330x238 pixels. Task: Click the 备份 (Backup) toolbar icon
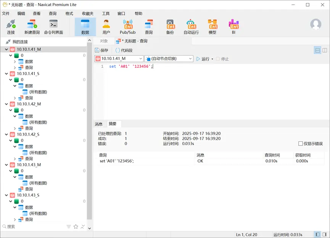coord(170,27)
